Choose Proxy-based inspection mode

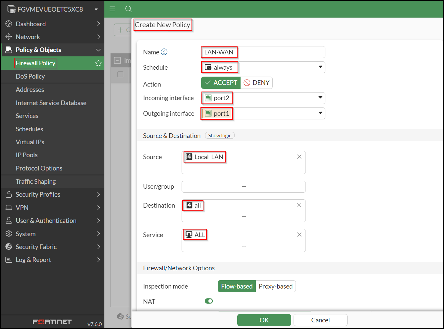click(276, 286)
